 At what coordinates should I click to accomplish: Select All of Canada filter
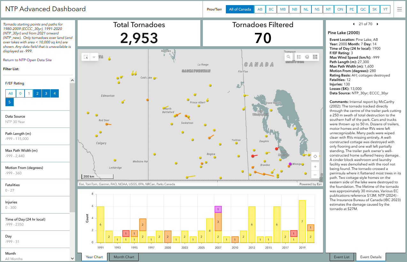(240, 9)
